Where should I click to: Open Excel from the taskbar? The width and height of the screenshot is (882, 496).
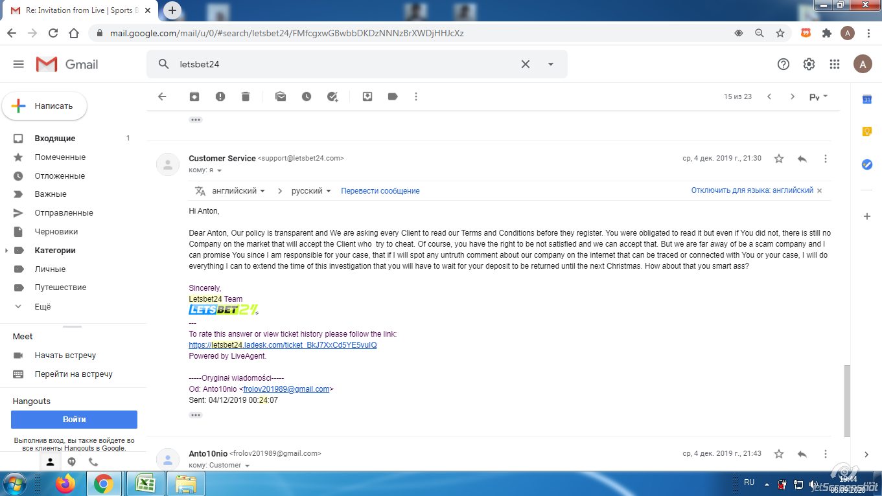point(145,484)
